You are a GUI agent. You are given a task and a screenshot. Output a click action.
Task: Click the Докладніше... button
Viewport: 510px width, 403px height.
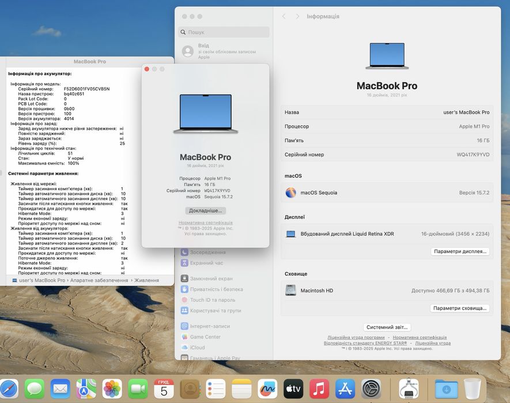[x=206, y=210]
